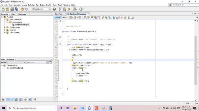This screenshot has width=199, height=111.
Task: Click the Undo toolbar icon
Action: click(22, 9)
